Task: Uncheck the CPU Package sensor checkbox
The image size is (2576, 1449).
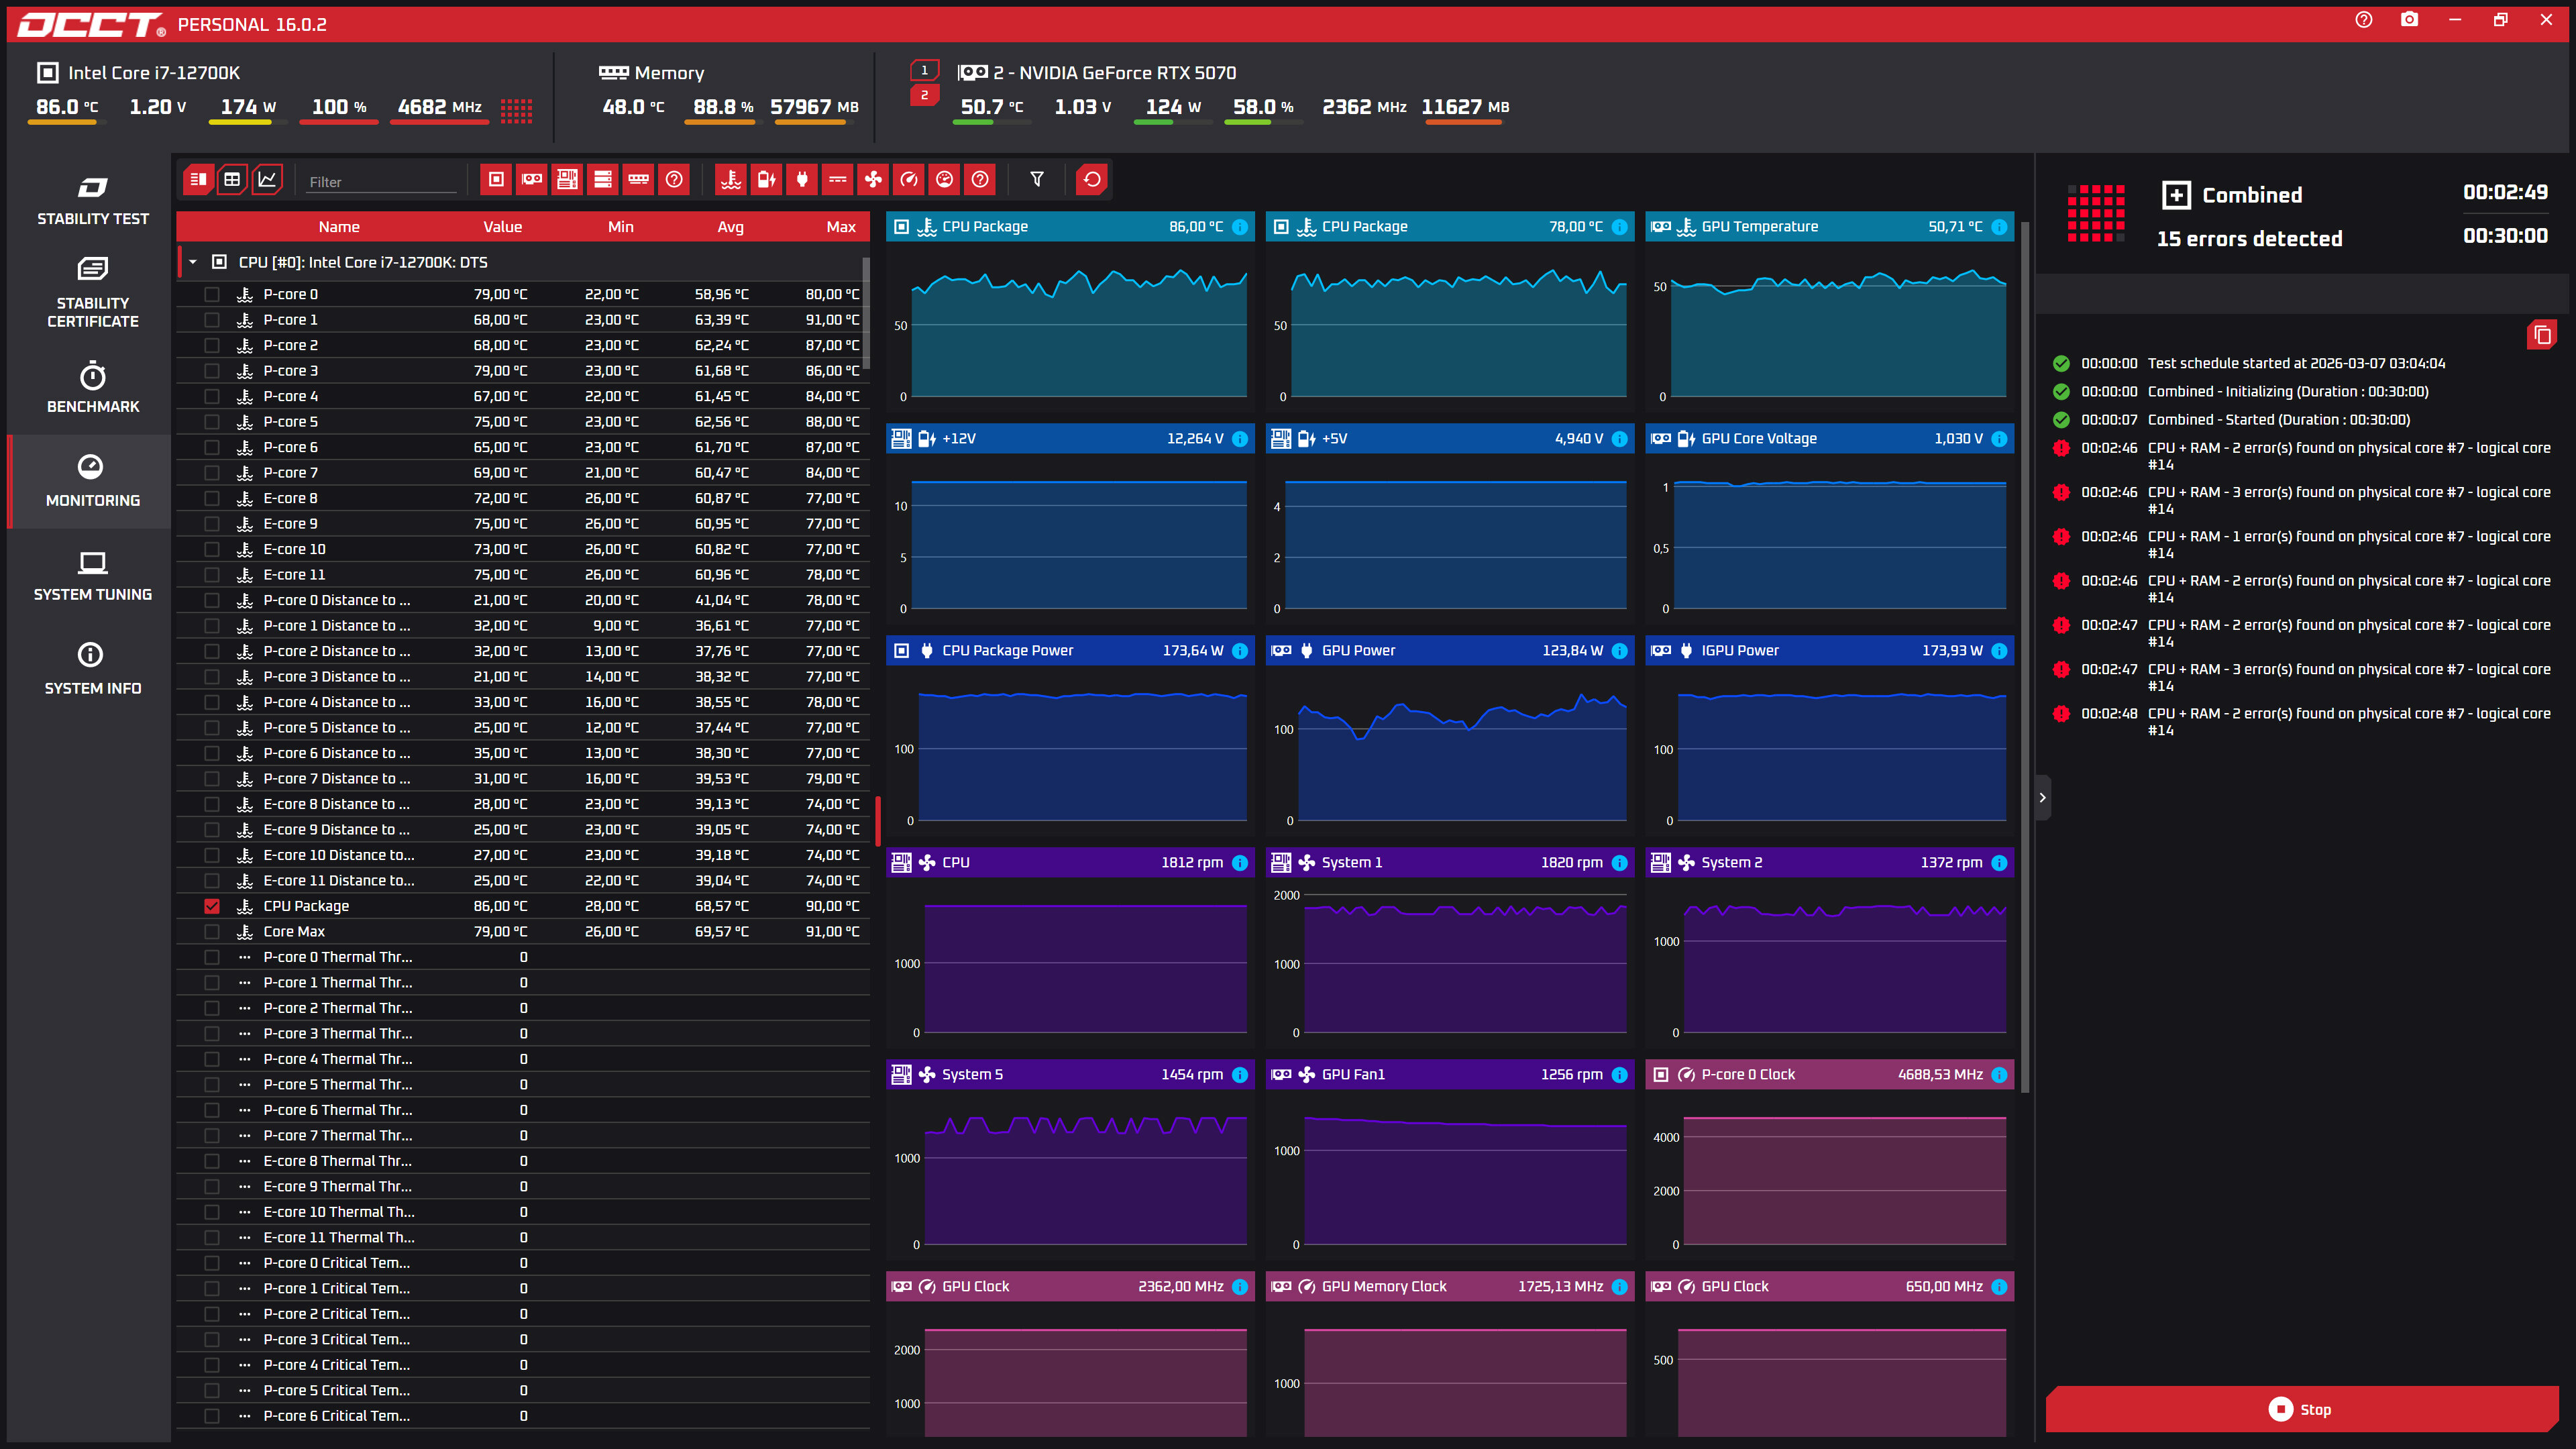Action: [x=212, y=906]
